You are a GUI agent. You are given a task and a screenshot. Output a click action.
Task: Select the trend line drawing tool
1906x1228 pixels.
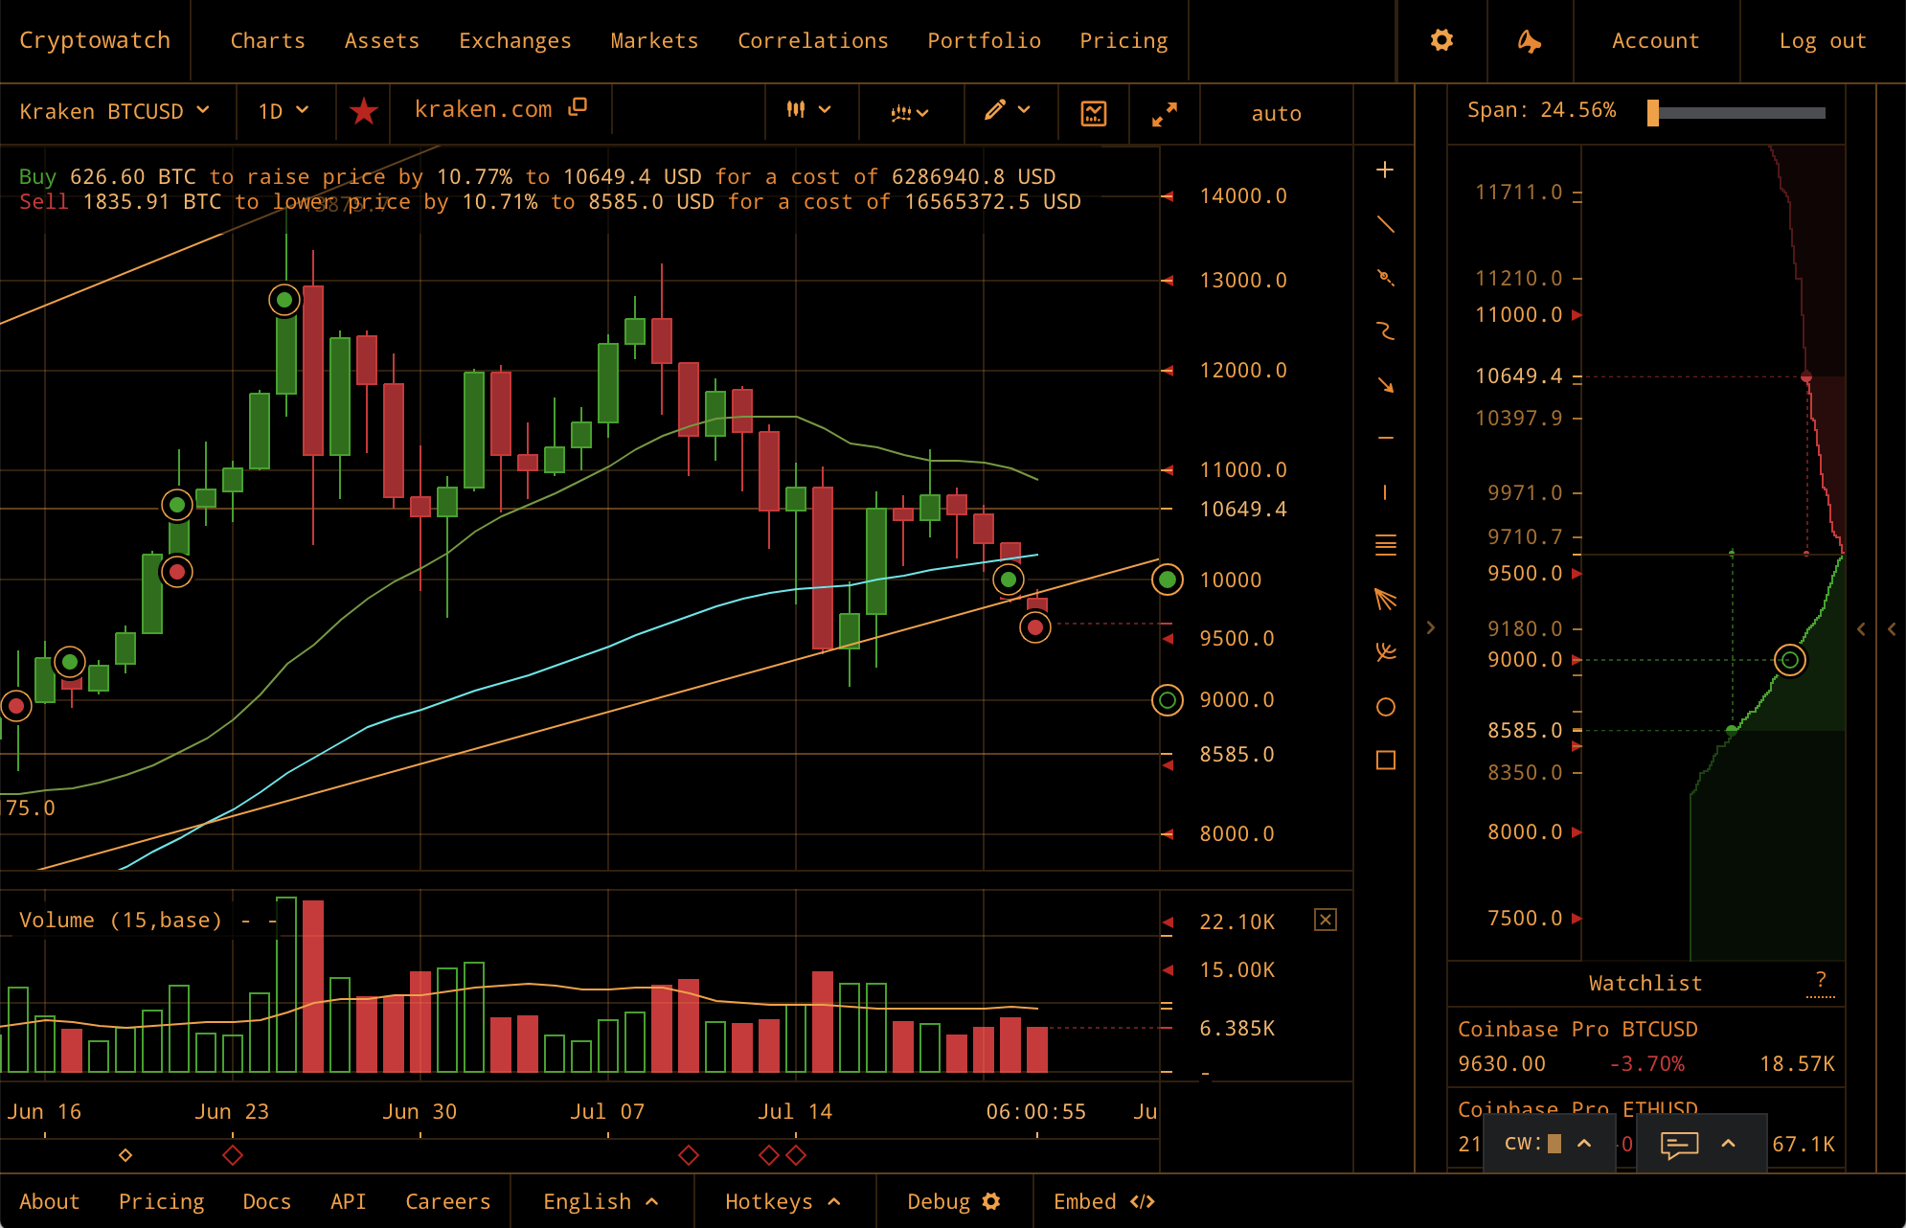point(1385,224)
